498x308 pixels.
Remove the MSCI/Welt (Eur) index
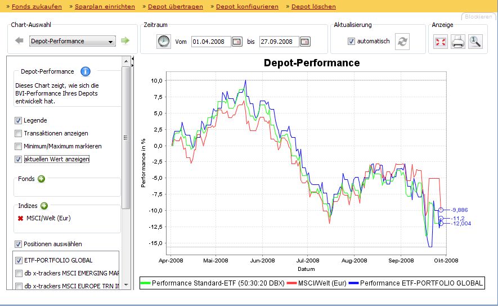pyautogui.click(x=20, y=218)
